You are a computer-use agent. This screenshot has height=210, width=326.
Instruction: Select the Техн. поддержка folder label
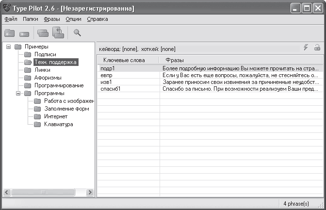click(x=56, y=62)
